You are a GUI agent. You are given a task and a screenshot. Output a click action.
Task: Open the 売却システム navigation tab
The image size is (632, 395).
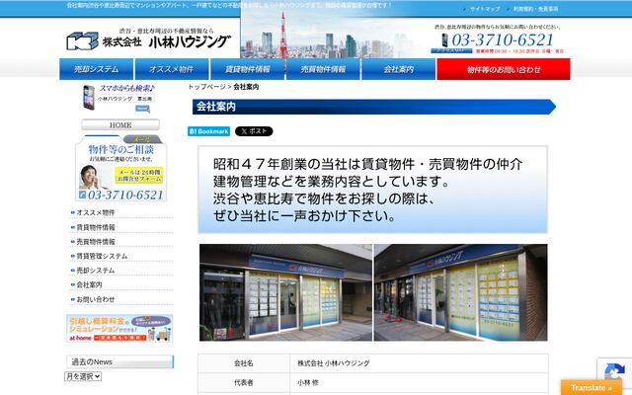97,69
